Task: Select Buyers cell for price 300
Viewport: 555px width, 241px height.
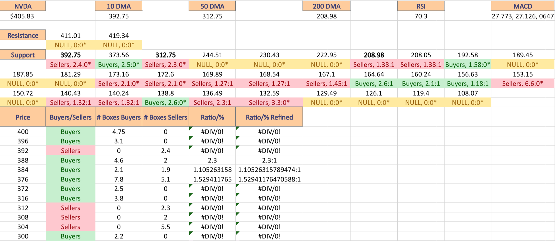Action: click(70, 236)
